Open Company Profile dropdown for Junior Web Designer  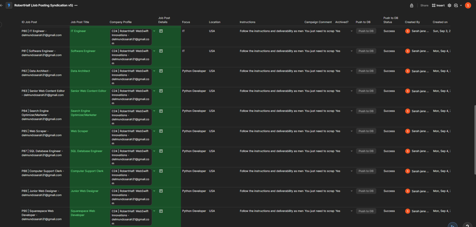[154, 191]
